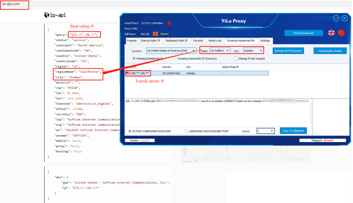Image resolution: width=353 pixels, height=203 pixels.
Task: Open the State dropdown showing CA-Californ
Action: (220, 51)
